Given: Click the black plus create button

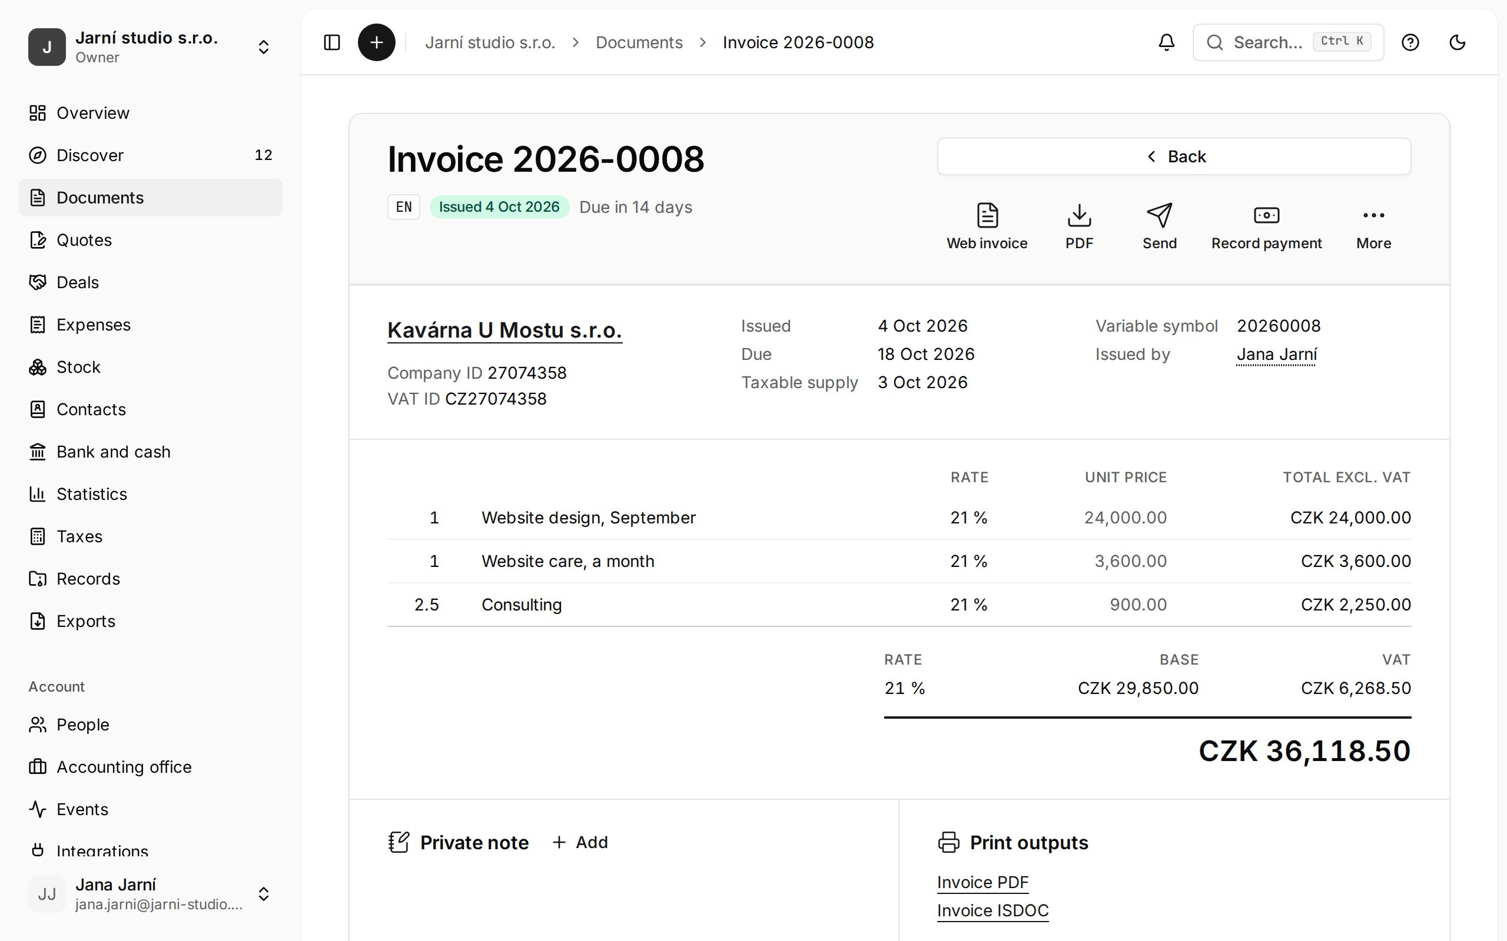Looking at the screenshot, I should pos(376,42).
